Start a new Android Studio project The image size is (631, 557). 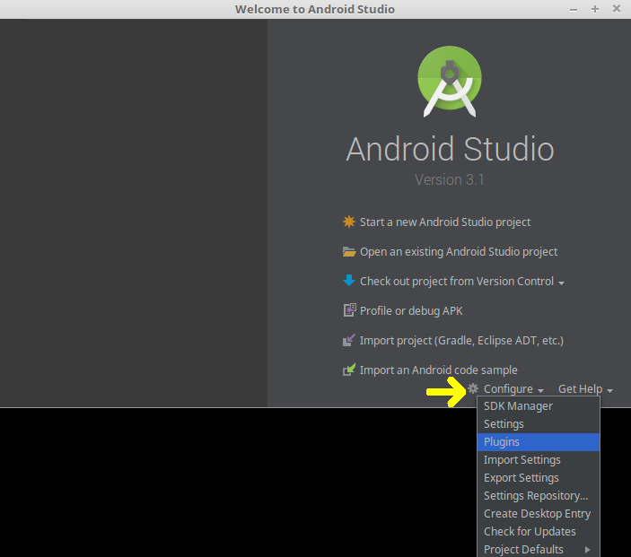click(x=444, y=222)
